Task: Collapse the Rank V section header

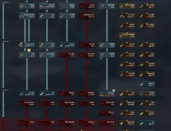Action: click(6, 90)
